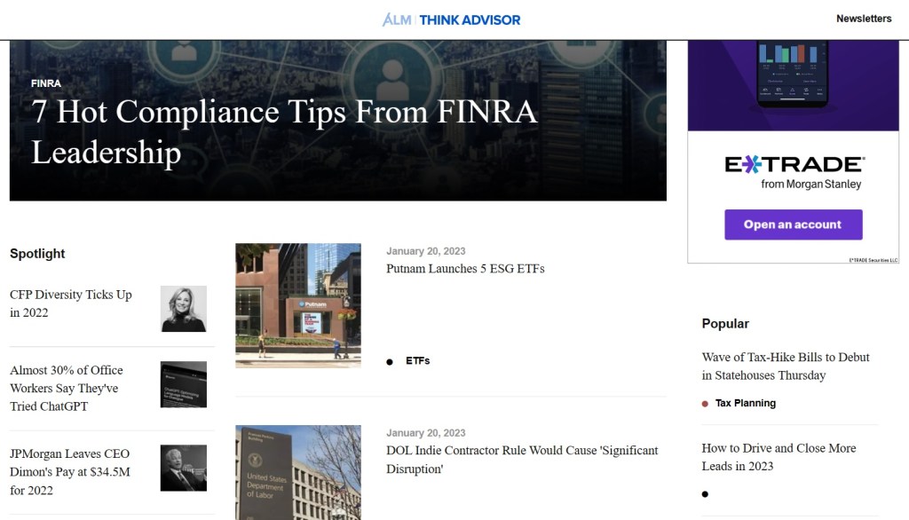The height and width of the screenshot is (520, 909).
Task: Select the ETFs category tag
Action: 417,361
